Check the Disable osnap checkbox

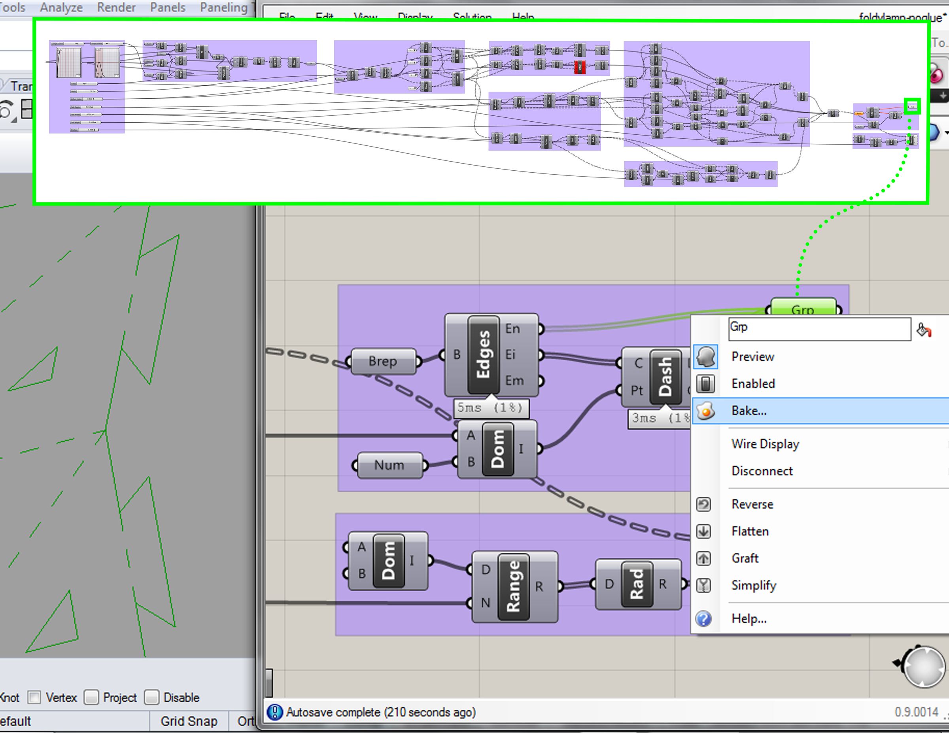pos(151,697)
